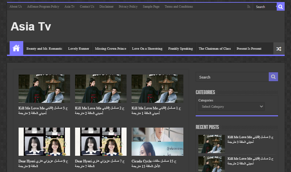The image size is (291, 172).
Task: Open recent posts Kill Me Love Me 3 title
Action: coord(250,140)
